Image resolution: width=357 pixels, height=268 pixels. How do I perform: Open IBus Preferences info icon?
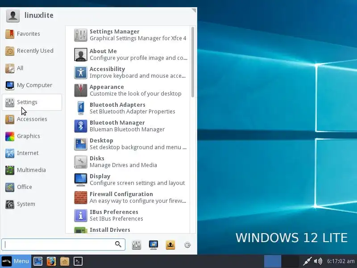[81, 216]
